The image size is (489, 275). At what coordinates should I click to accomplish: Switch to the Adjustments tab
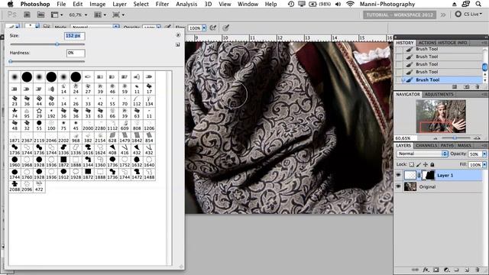[439, 94]
